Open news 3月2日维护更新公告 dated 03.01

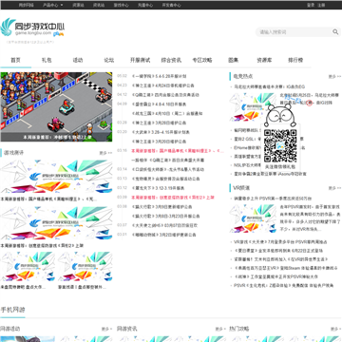tap(163, 235)
